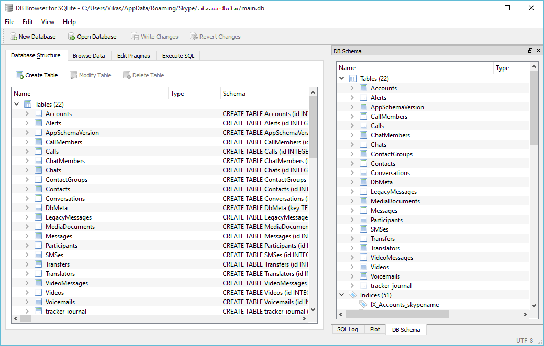Click the Messages table icon in the Database Structure list
This screenshot has height=346, width=544.
click(38, 236)
